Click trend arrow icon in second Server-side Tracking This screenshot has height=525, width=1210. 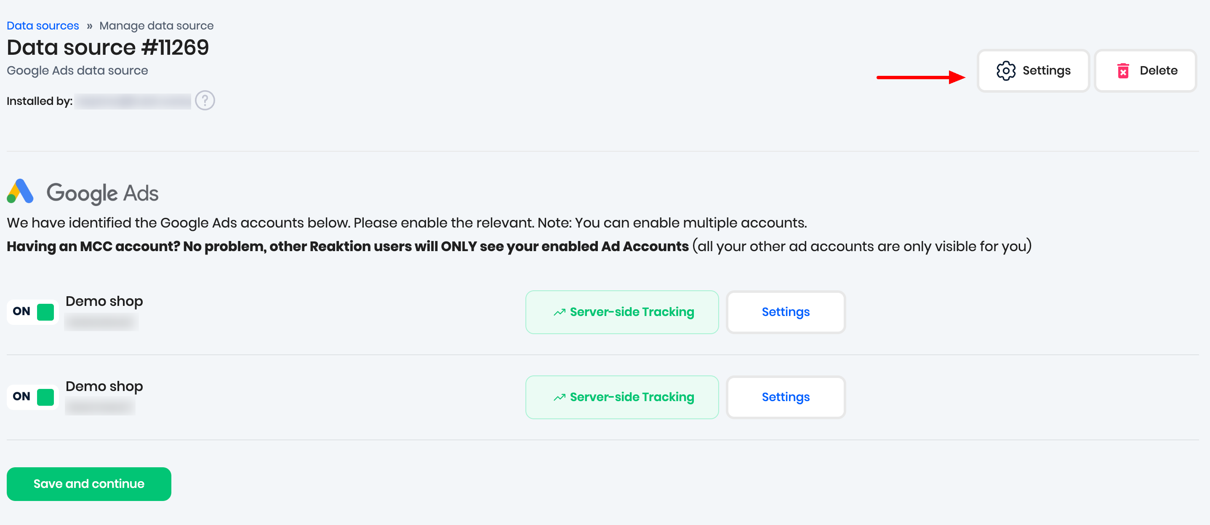click(x=559, y=397)
